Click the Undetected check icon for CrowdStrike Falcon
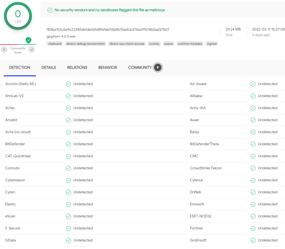285x249 pixels. (x=253, y=168)
